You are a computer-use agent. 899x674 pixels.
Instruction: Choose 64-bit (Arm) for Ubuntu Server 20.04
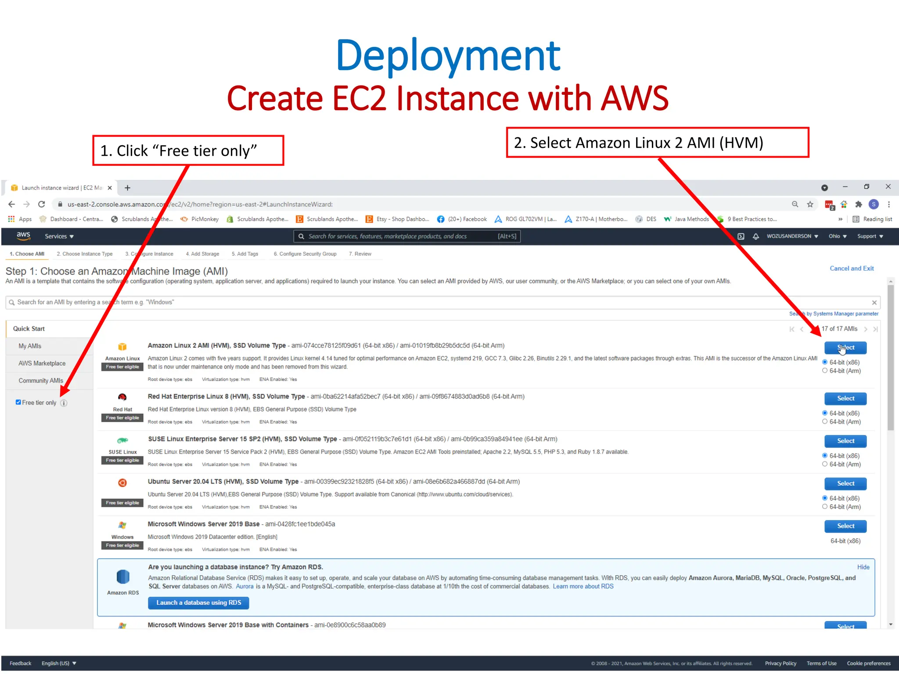825,507
